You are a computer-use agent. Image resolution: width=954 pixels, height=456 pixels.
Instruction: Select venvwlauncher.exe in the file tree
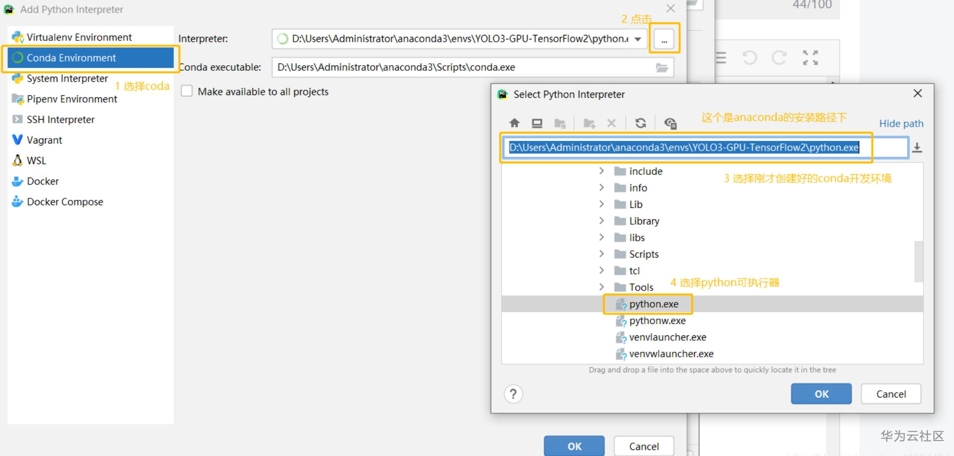coord(712,354)
